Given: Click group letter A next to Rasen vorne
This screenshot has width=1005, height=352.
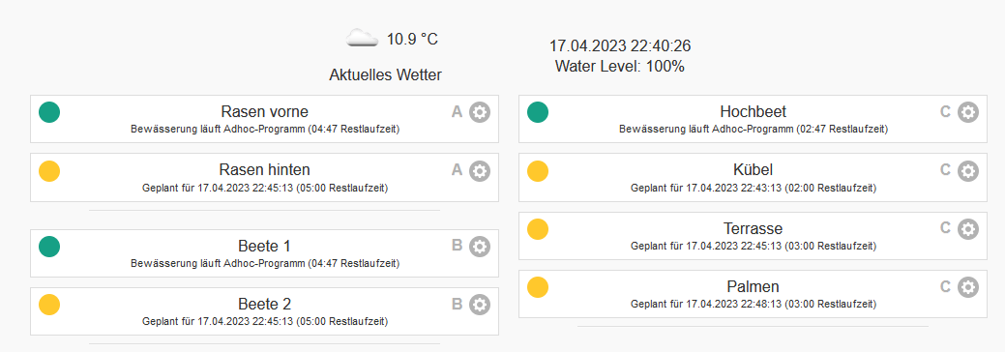Looking at the screenshot, I should pyautogui.click(x=457, y=112).
